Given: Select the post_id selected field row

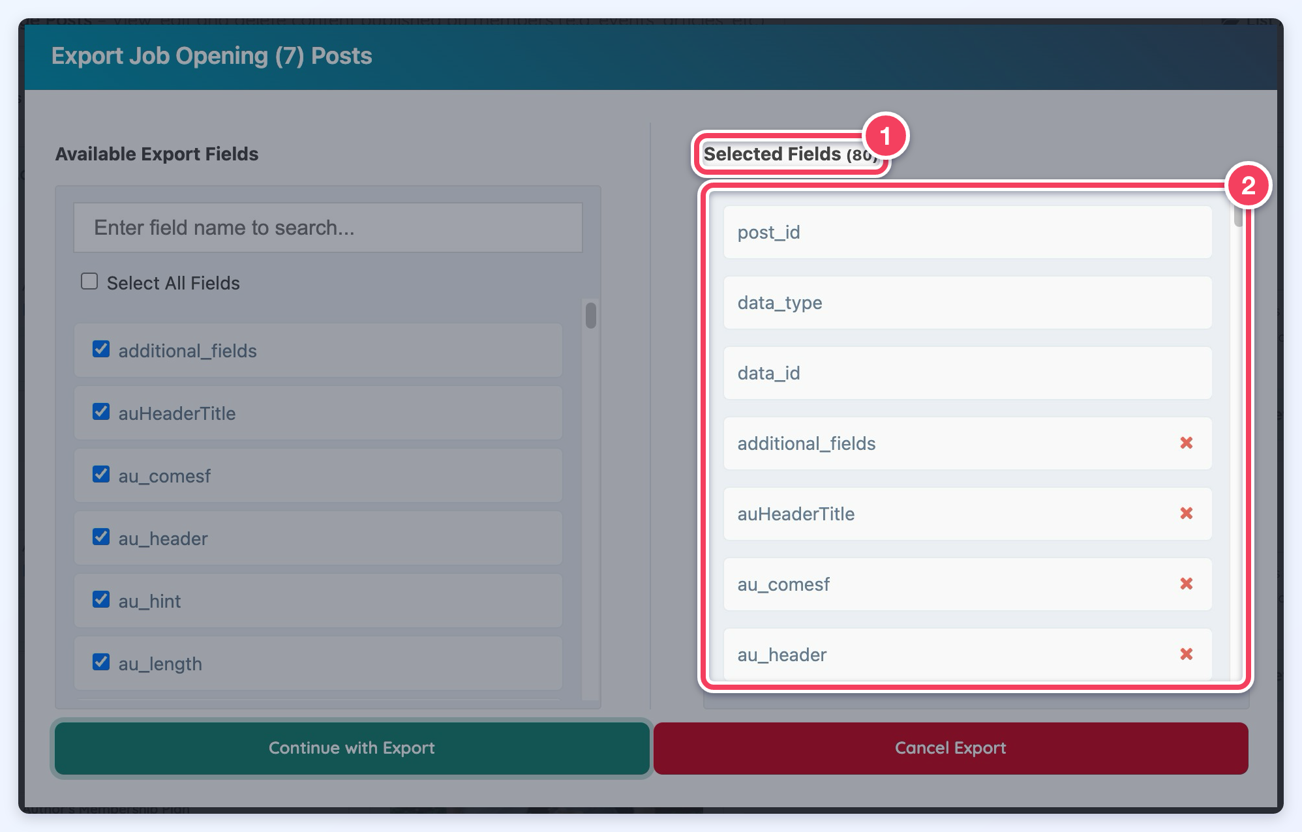Looking at the screenshot, I should tap(967, 232).
